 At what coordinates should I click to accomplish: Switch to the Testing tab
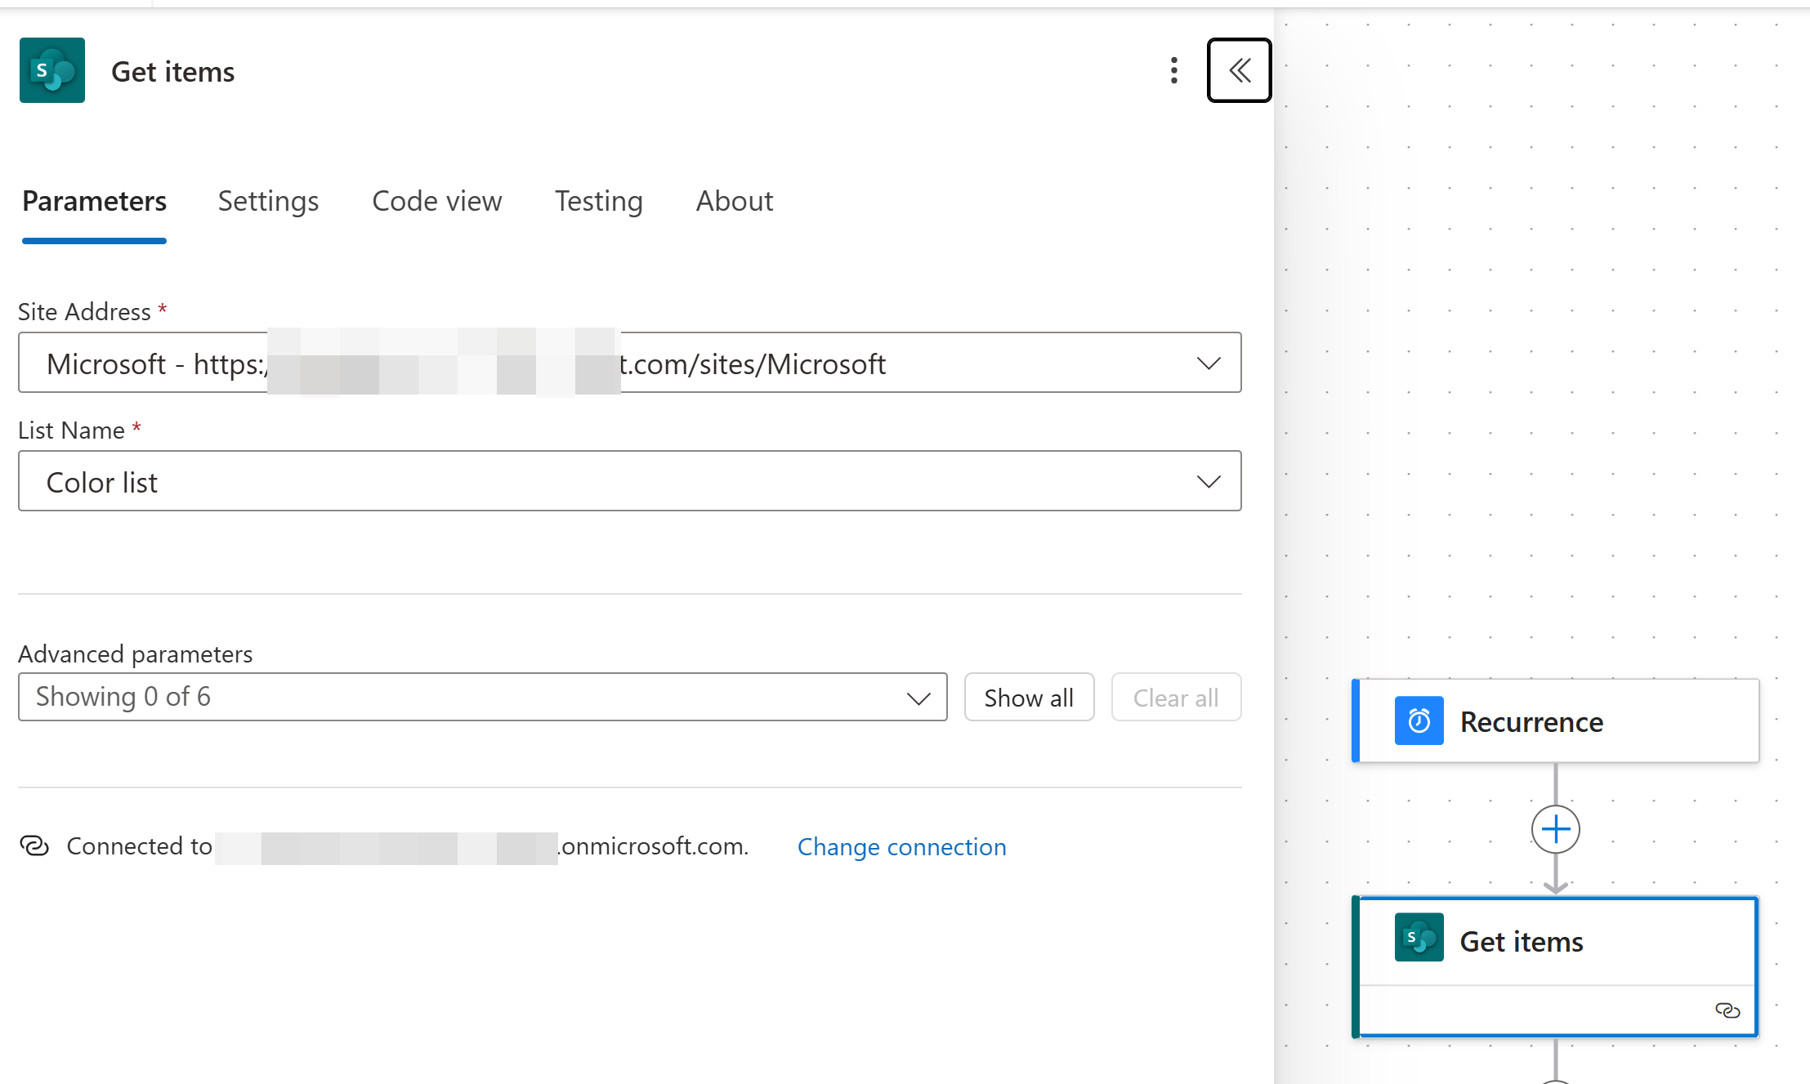coord(599,201)
